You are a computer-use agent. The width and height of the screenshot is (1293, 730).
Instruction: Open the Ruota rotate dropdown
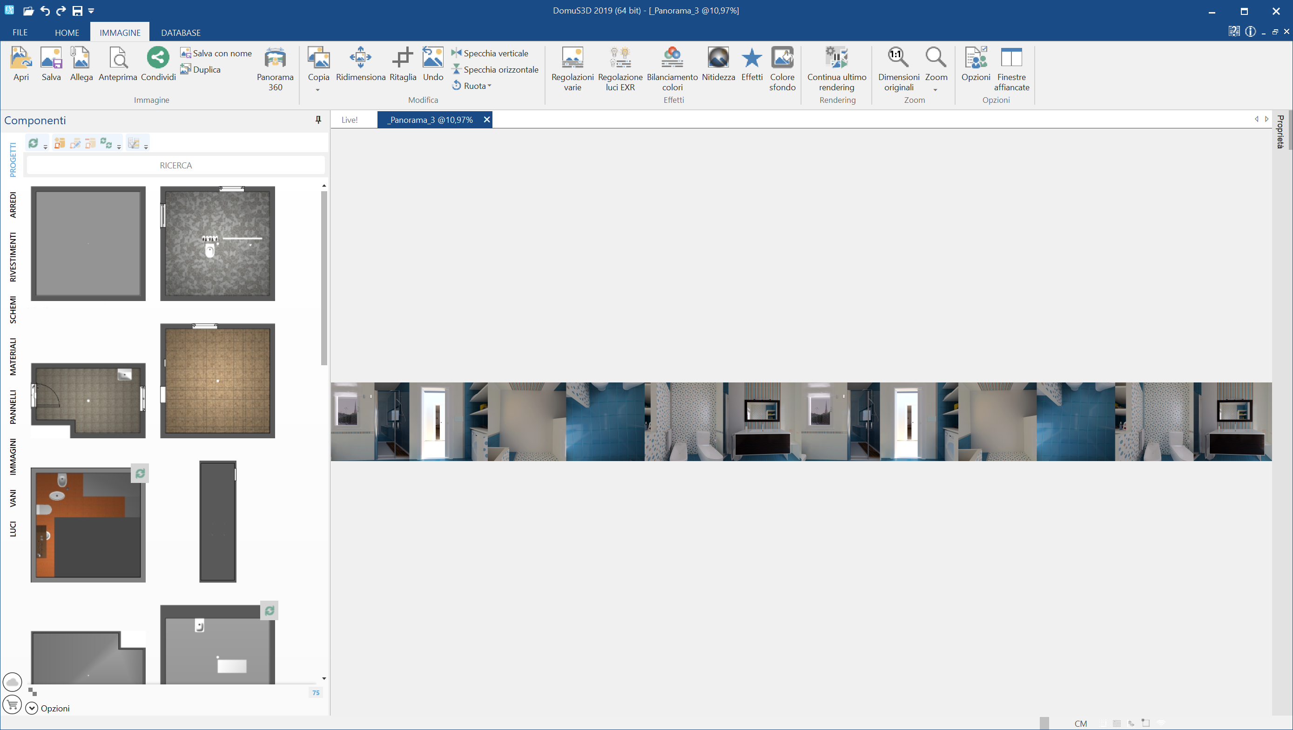point(471,86)
